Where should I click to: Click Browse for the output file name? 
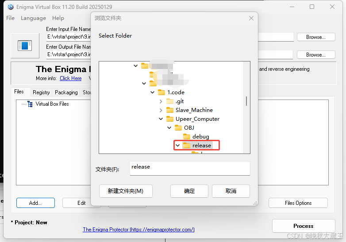point(316,55)
